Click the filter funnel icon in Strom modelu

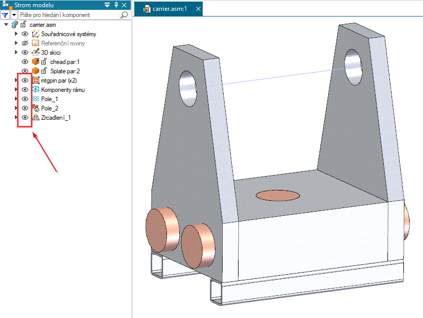coord(5,15)
